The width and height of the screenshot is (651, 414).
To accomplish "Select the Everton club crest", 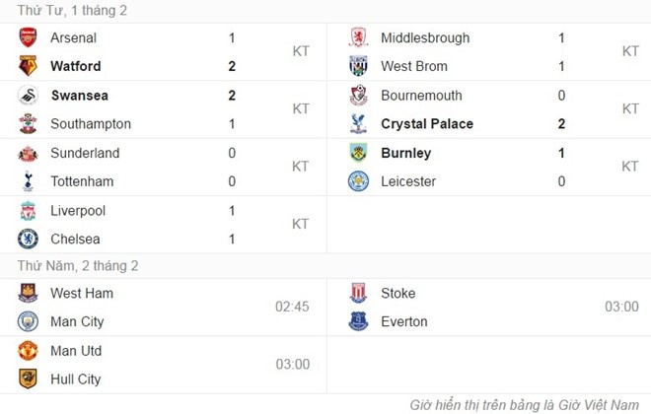I will (359, 321).
